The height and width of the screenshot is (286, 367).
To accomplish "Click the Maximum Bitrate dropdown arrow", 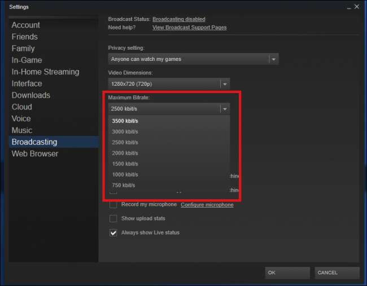I will pos(225,109).
